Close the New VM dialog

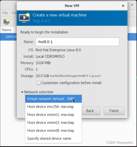click(123, 6)
